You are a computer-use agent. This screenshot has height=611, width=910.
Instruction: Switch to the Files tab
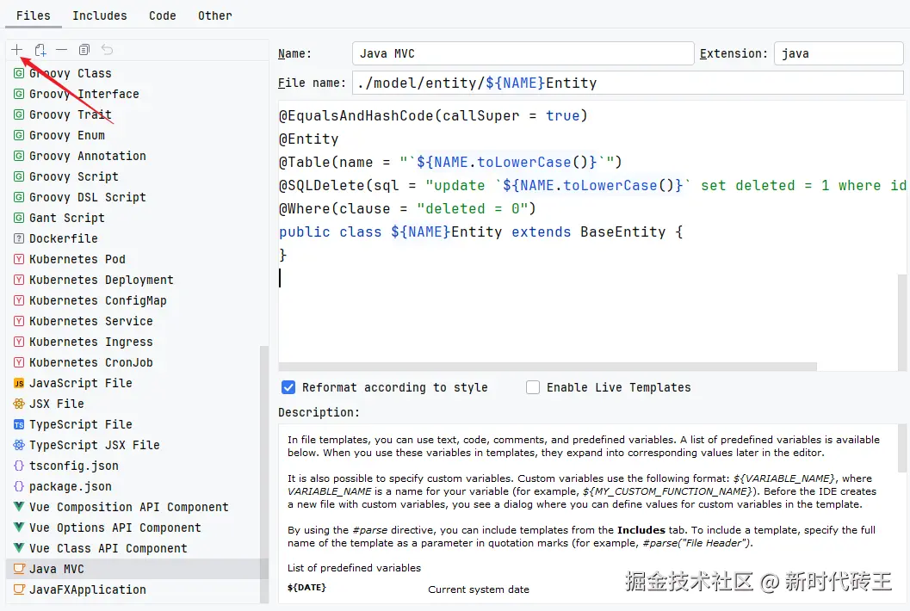33,15
